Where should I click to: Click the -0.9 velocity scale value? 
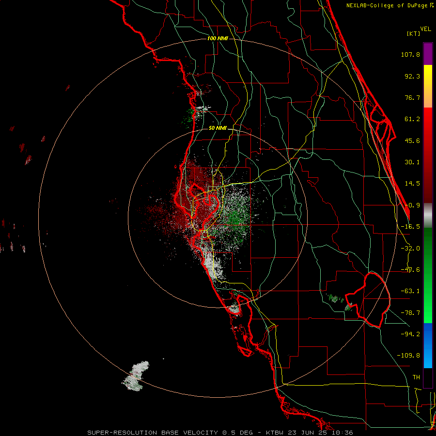tap(412, 205)
